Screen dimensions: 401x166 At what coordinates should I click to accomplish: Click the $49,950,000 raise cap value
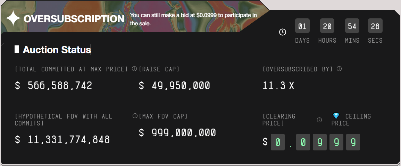pyautogui.click(x=174, y=85)
